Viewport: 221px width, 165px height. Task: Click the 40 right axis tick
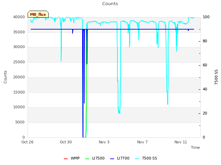coord(205,89)
